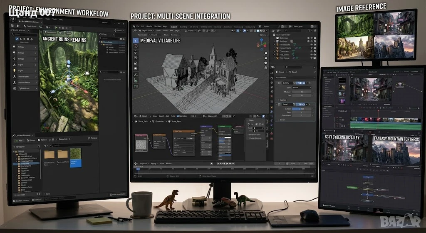Viewport: 426px width, 233px height.
Task: Click the Lit view mode button in Unreal
Action: (62, 33)
